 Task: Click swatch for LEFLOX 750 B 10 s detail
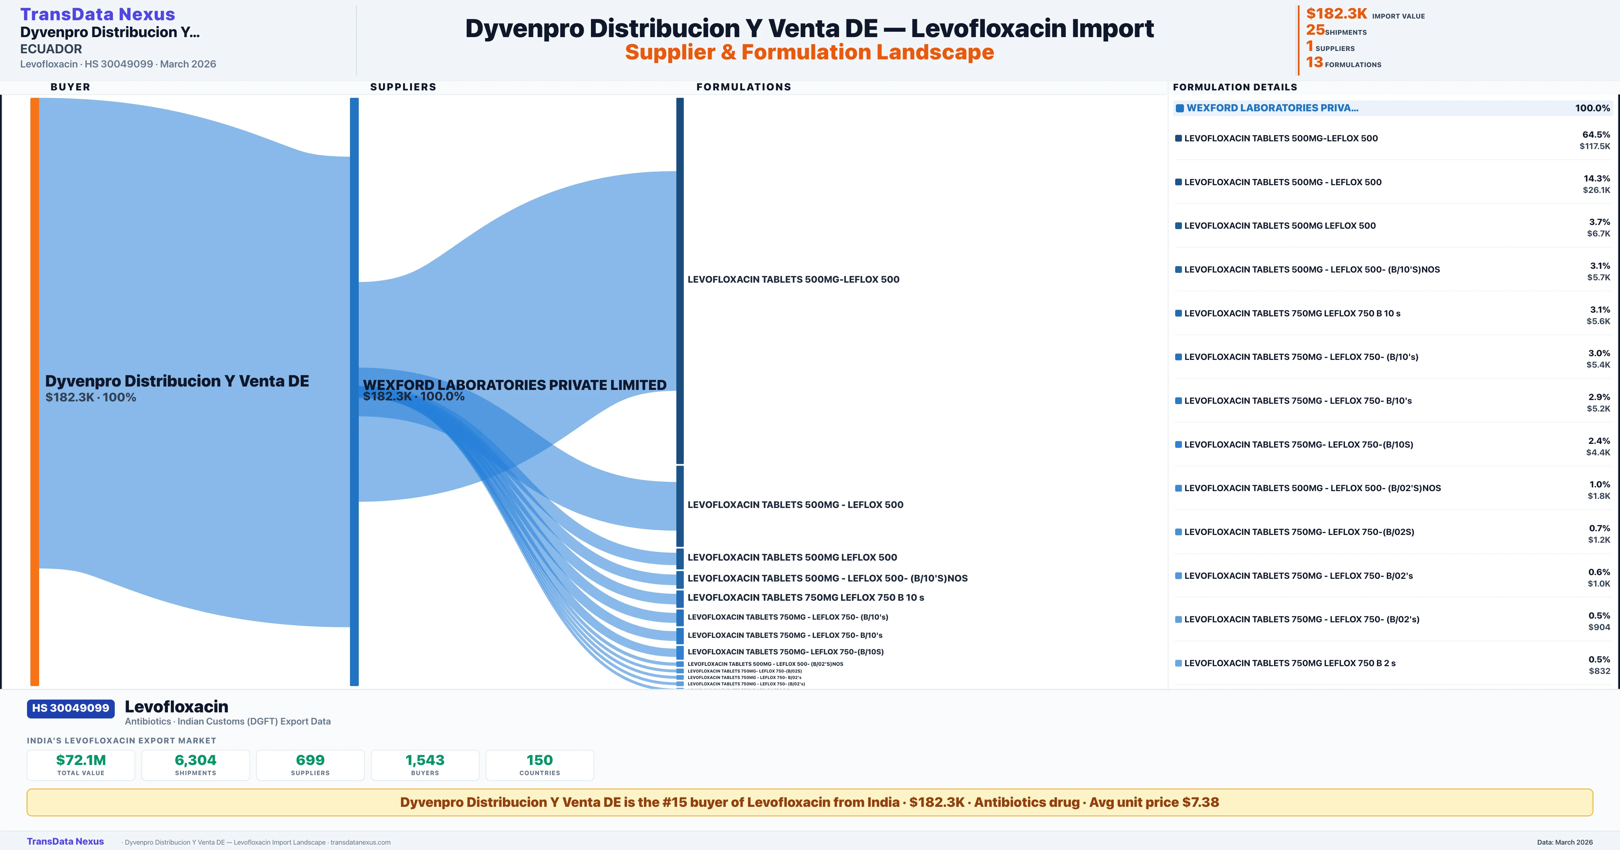1179,313
